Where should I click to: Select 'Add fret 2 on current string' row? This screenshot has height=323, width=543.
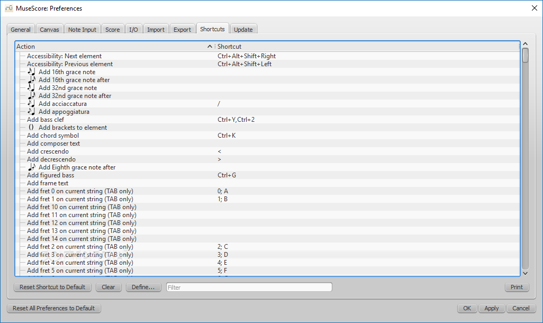tap(267, 247)
